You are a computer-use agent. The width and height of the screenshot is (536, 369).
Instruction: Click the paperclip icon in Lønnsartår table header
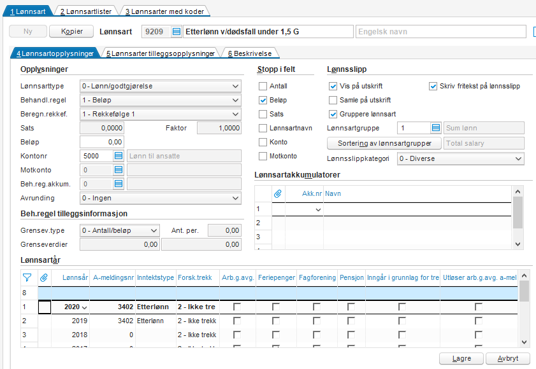[x=44, y=277]
